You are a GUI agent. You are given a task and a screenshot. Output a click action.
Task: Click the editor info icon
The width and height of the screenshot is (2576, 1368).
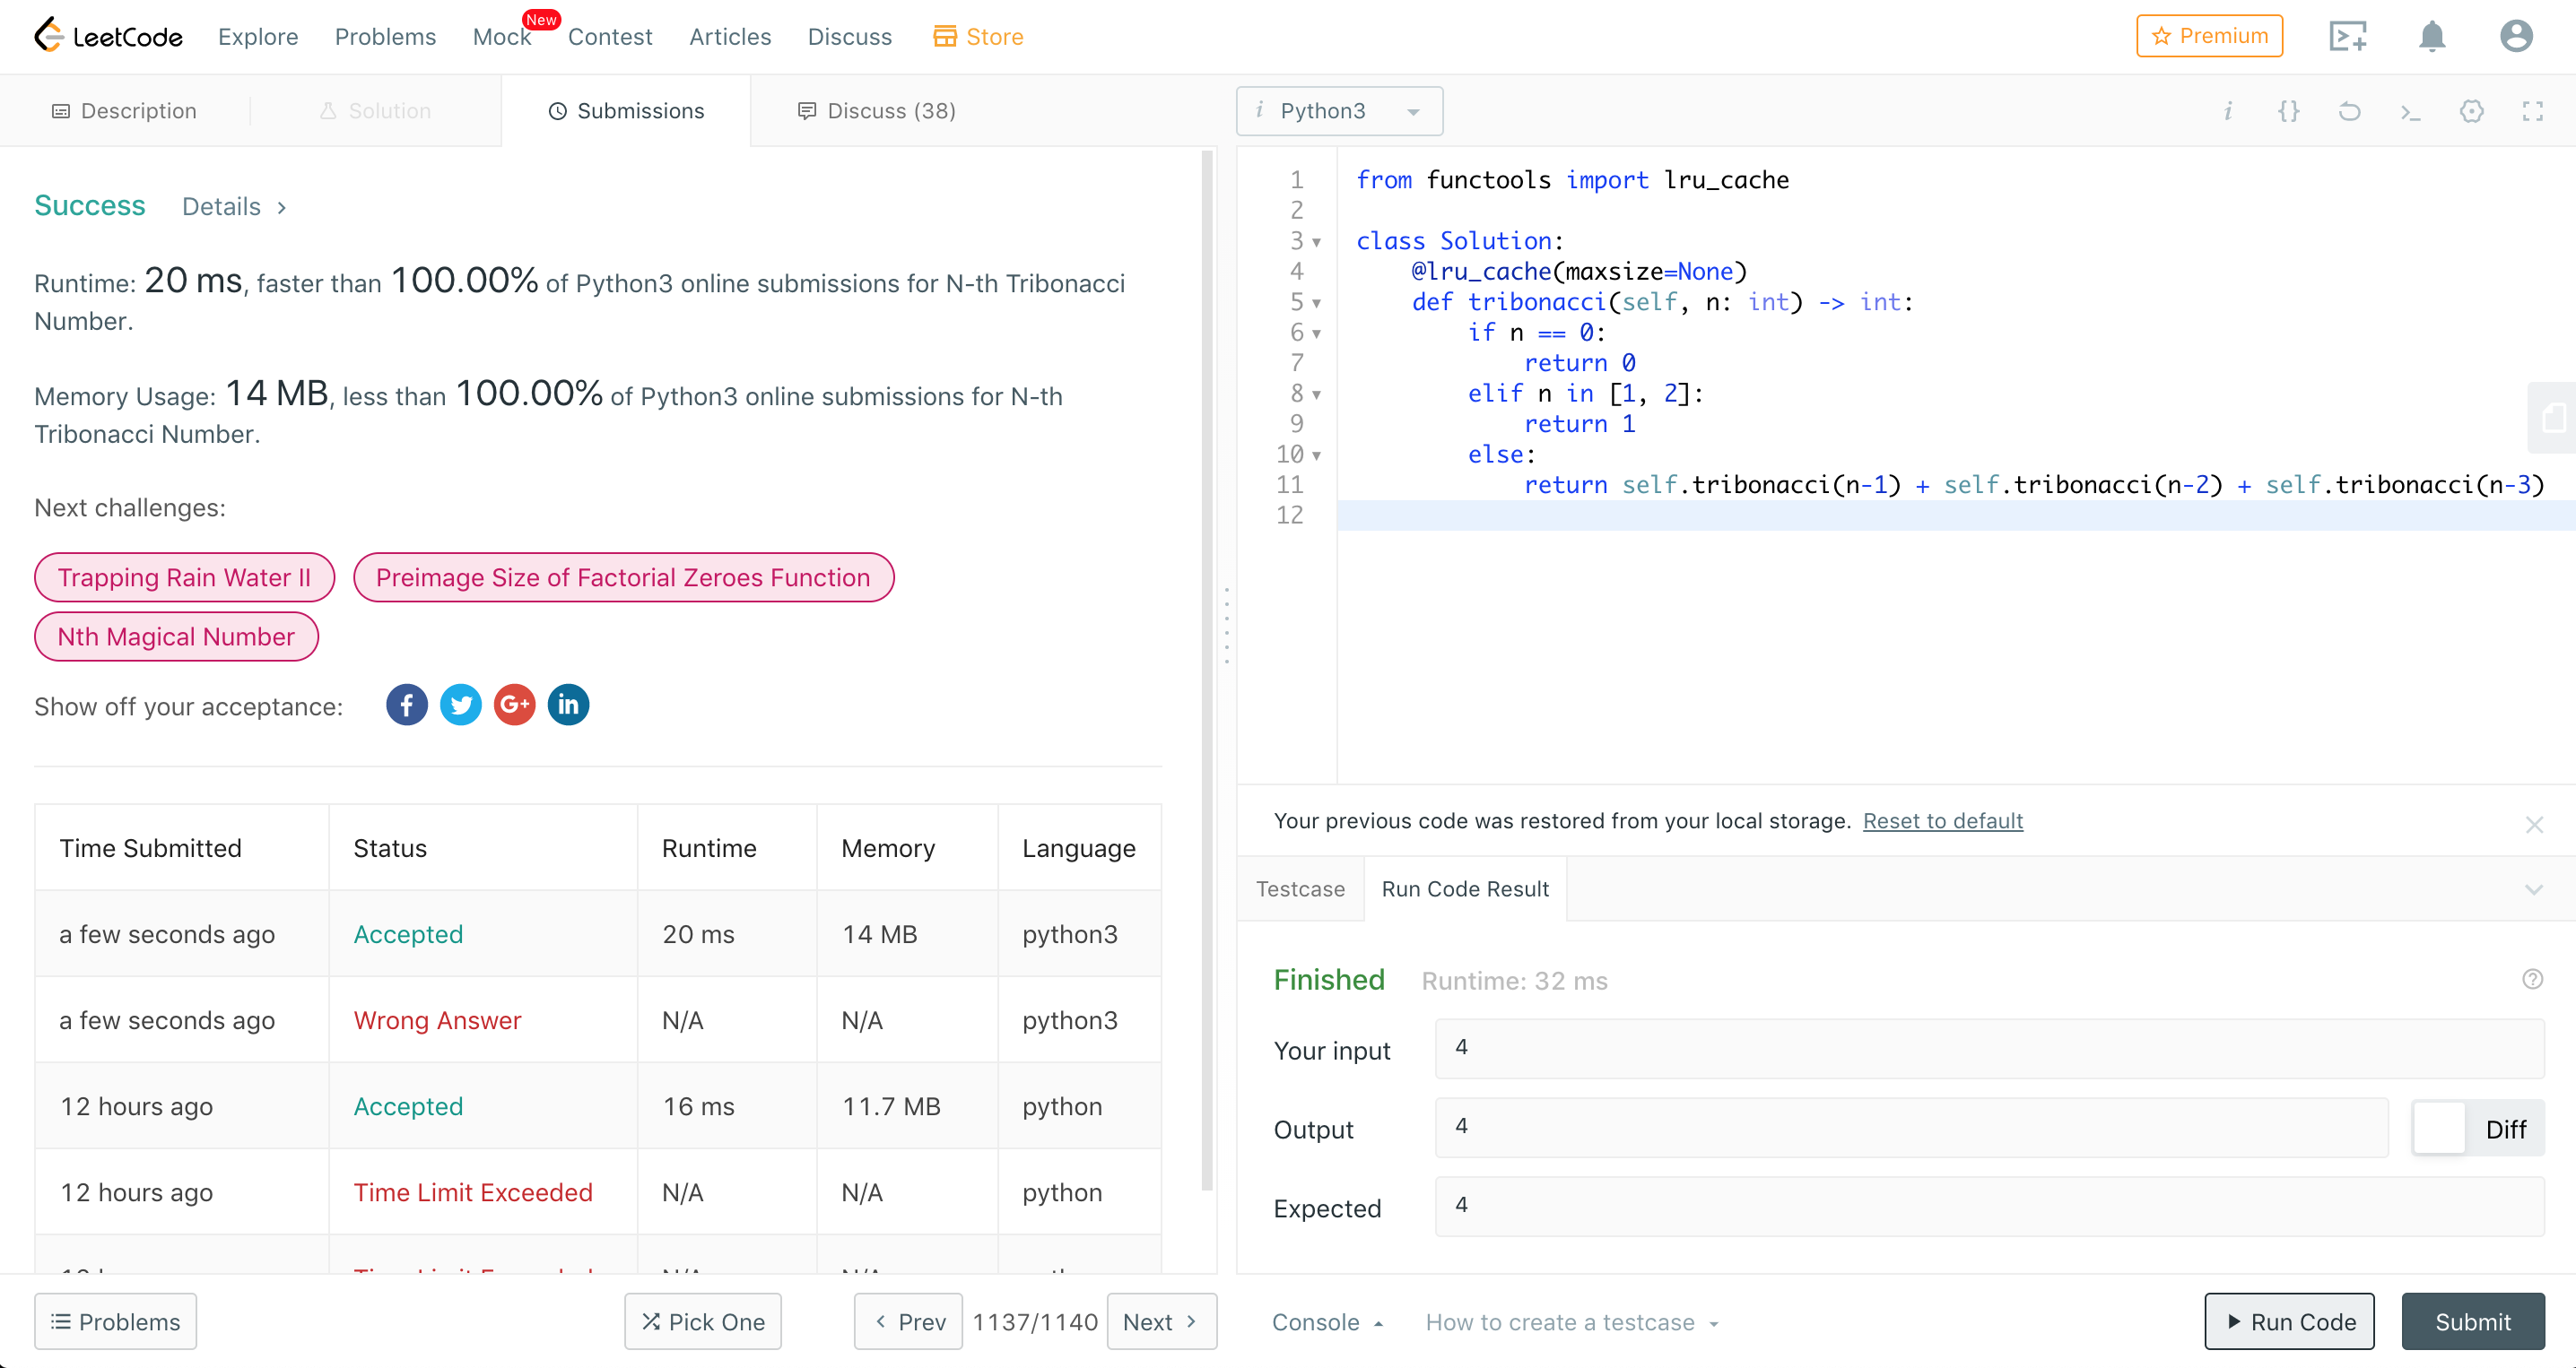click(x=2227, y=111)
